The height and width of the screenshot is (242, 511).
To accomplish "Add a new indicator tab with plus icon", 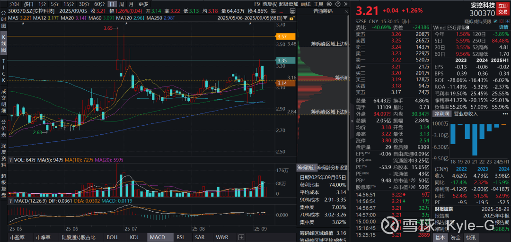I will [x=241, y=237].
